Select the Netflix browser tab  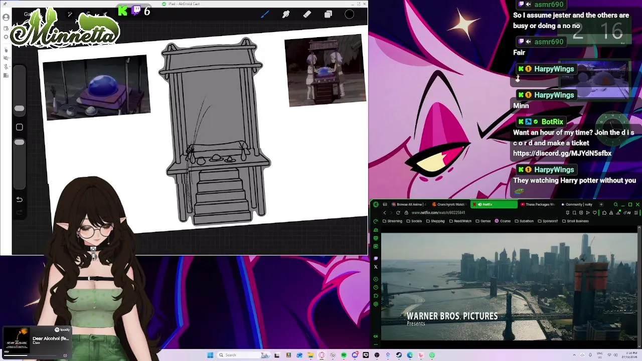coord(494,204)
